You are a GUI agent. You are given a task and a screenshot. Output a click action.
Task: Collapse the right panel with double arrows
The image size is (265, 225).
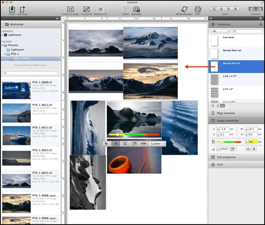tap(211, 18)
